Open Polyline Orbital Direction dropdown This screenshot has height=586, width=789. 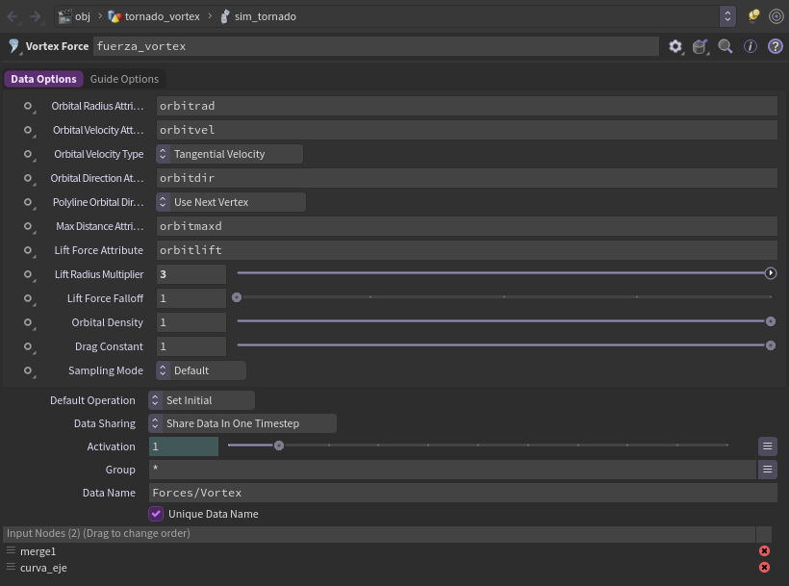(x=231, y=202)
